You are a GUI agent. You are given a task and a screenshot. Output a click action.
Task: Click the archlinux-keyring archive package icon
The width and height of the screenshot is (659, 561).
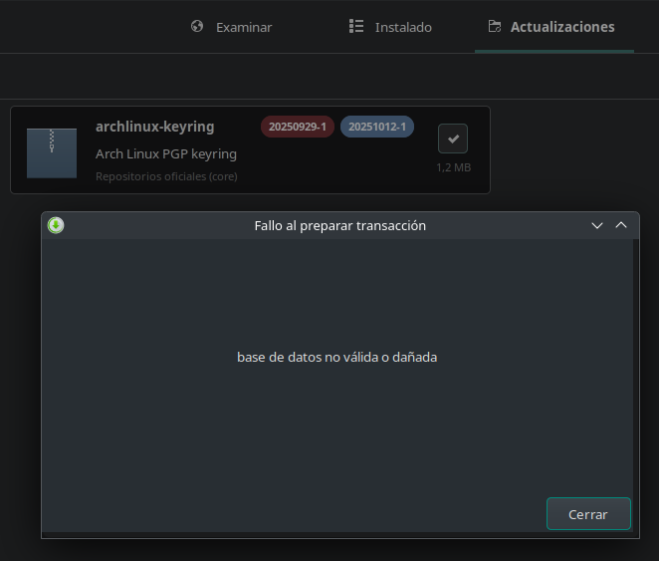click(x=52, y=152)
